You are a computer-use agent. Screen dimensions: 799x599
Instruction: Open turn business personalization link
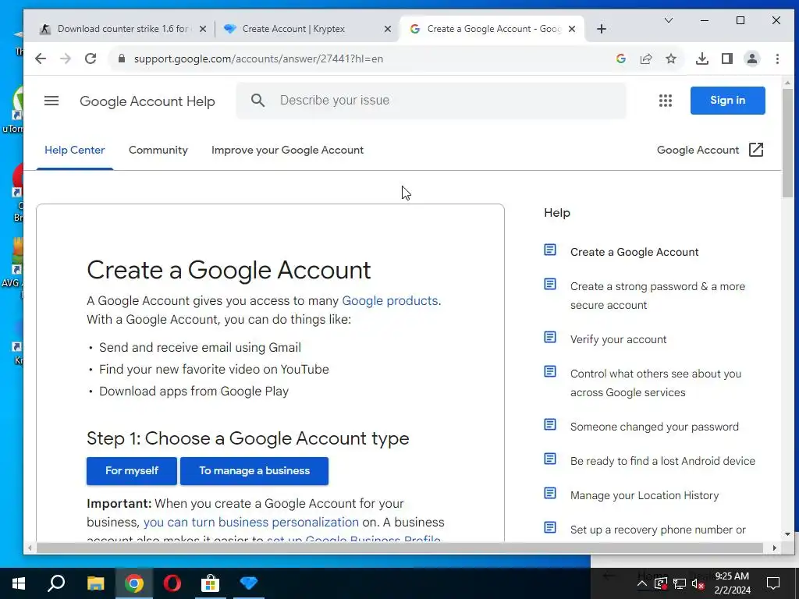[x=250, y=522]
